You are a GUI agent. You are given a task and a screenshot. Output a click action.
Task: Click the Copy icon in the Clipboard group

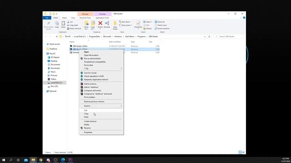point(57,23)
